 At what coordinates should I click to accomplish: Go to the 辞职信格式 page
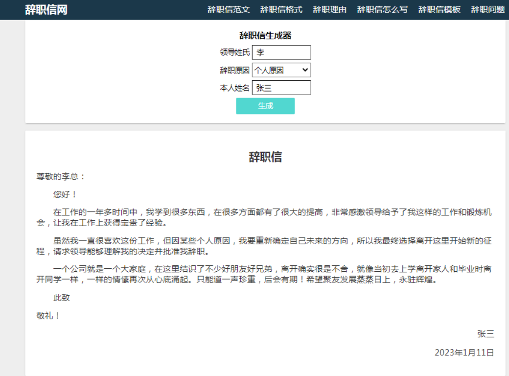[x=281, y=10]
